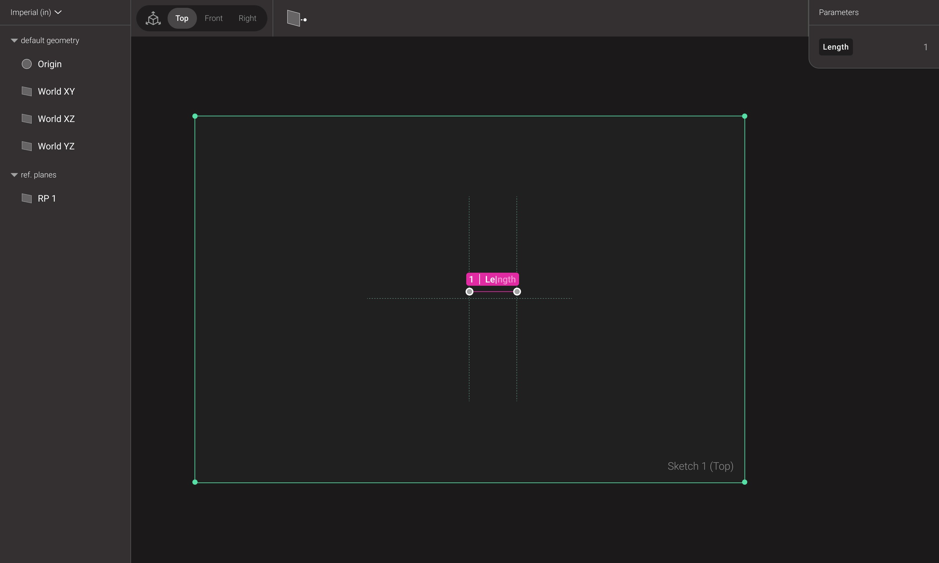Open the Imperial (in) units dropdown
Image resolution: width=939 pixels, height=563 pixels.
coord(35,12)
